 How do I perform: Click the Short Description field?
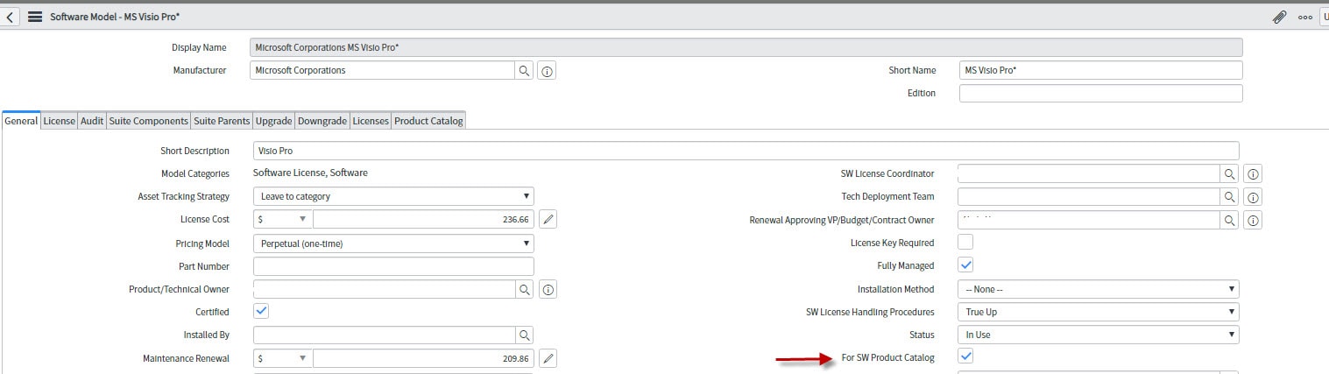[746, 151]
